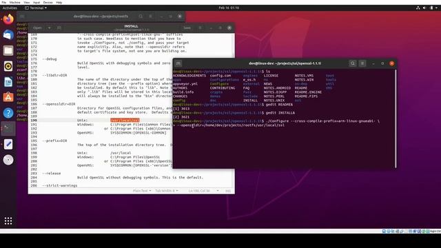Viewport: 441px width, 248px height.
Task: Launch LibreOffice Writer from the dock
Action: [x=8, y=82]
